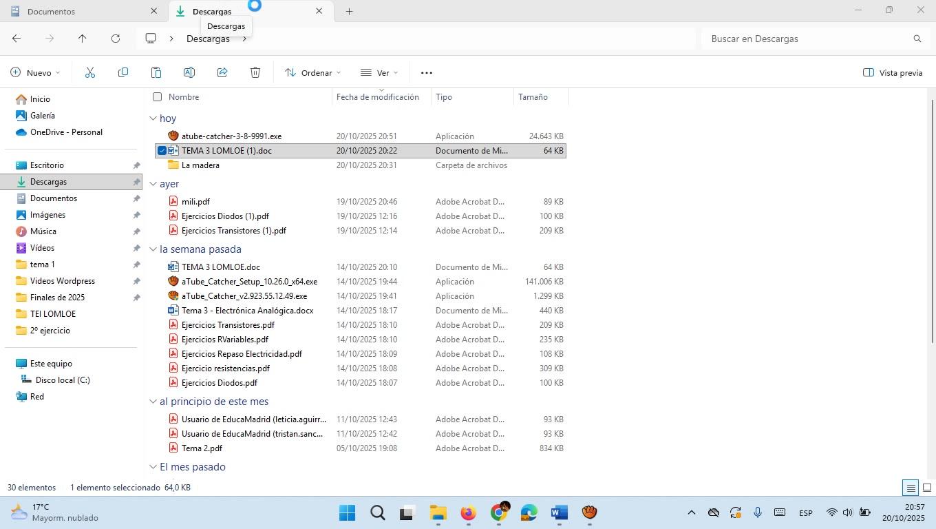This screenshot has height=529, width=936.
Task: Click the Buscar en Descargas search field
Action: pyautogui.click(x=809, y=39)
